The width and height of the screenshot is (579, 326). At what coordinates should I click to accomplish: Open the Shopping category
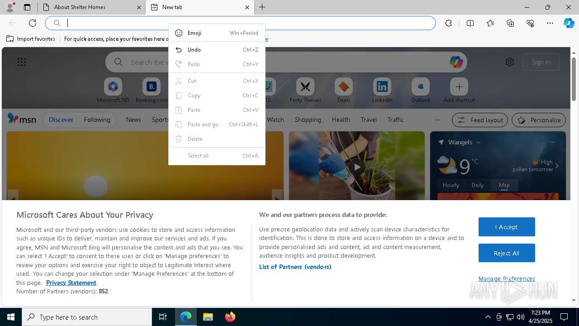tap(308, 120)
